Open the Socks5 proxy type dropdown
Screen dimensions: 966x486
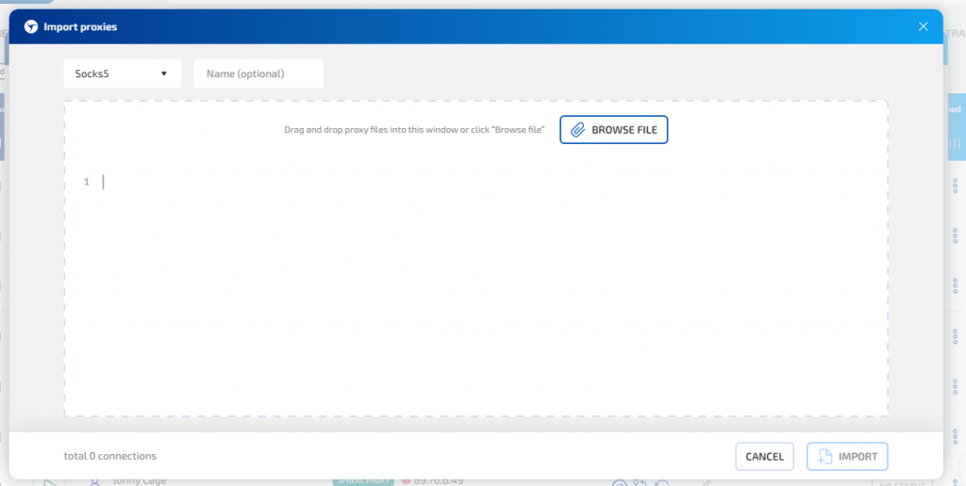click(122, 73)
